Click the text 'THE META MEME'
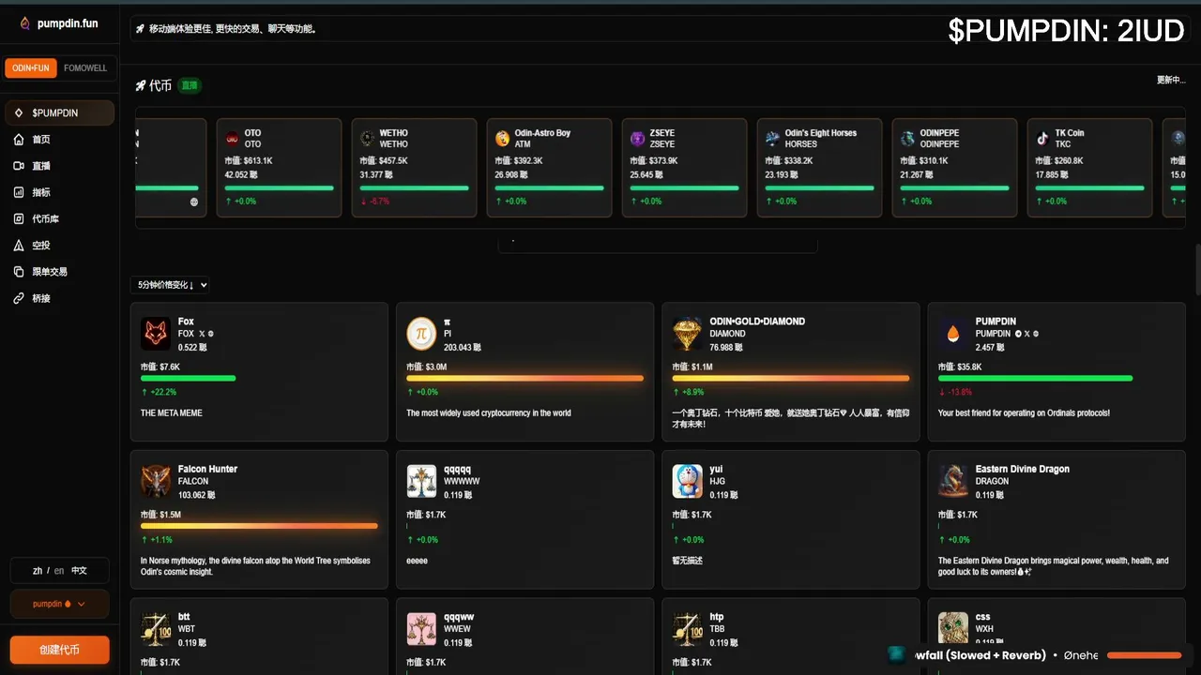The image size is (1201, 675). tap(172, 412)
